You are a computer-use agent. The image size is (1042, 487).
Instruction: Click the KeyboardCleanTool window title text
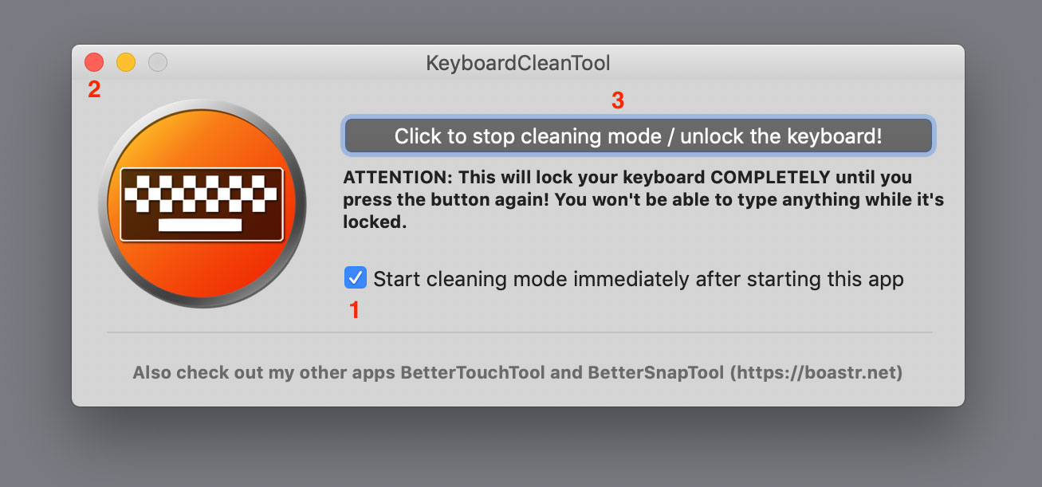point(518,63)
